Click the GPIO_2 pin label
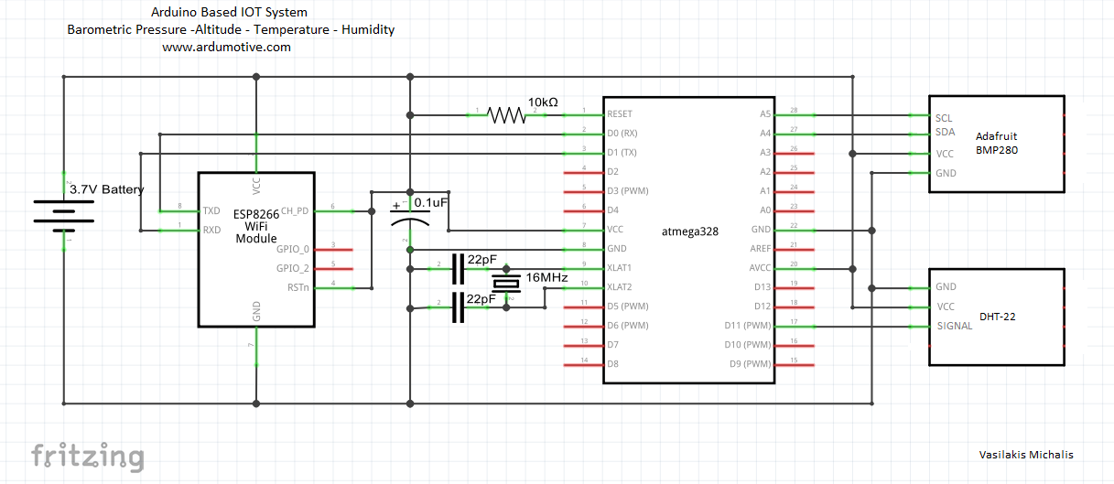Image resolution: width=1114 pixels, height=484 pixels. tap(293, 268)
